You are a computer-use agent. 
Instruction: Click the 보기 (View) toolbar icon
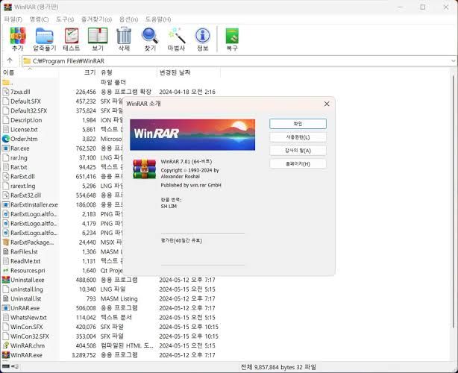[x=98, y=36]
